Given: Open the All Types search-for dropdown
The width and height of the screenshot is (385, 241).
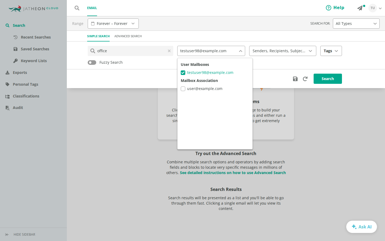Looking at the screenshot, I should tap(356, 24).
